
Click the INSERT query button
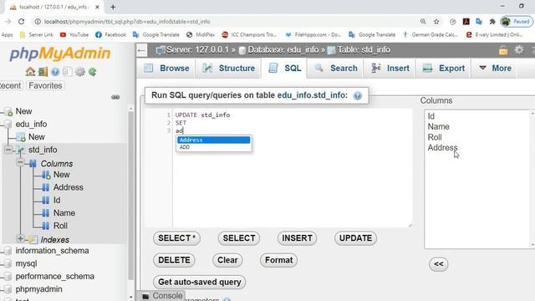(x=297, y=238)
